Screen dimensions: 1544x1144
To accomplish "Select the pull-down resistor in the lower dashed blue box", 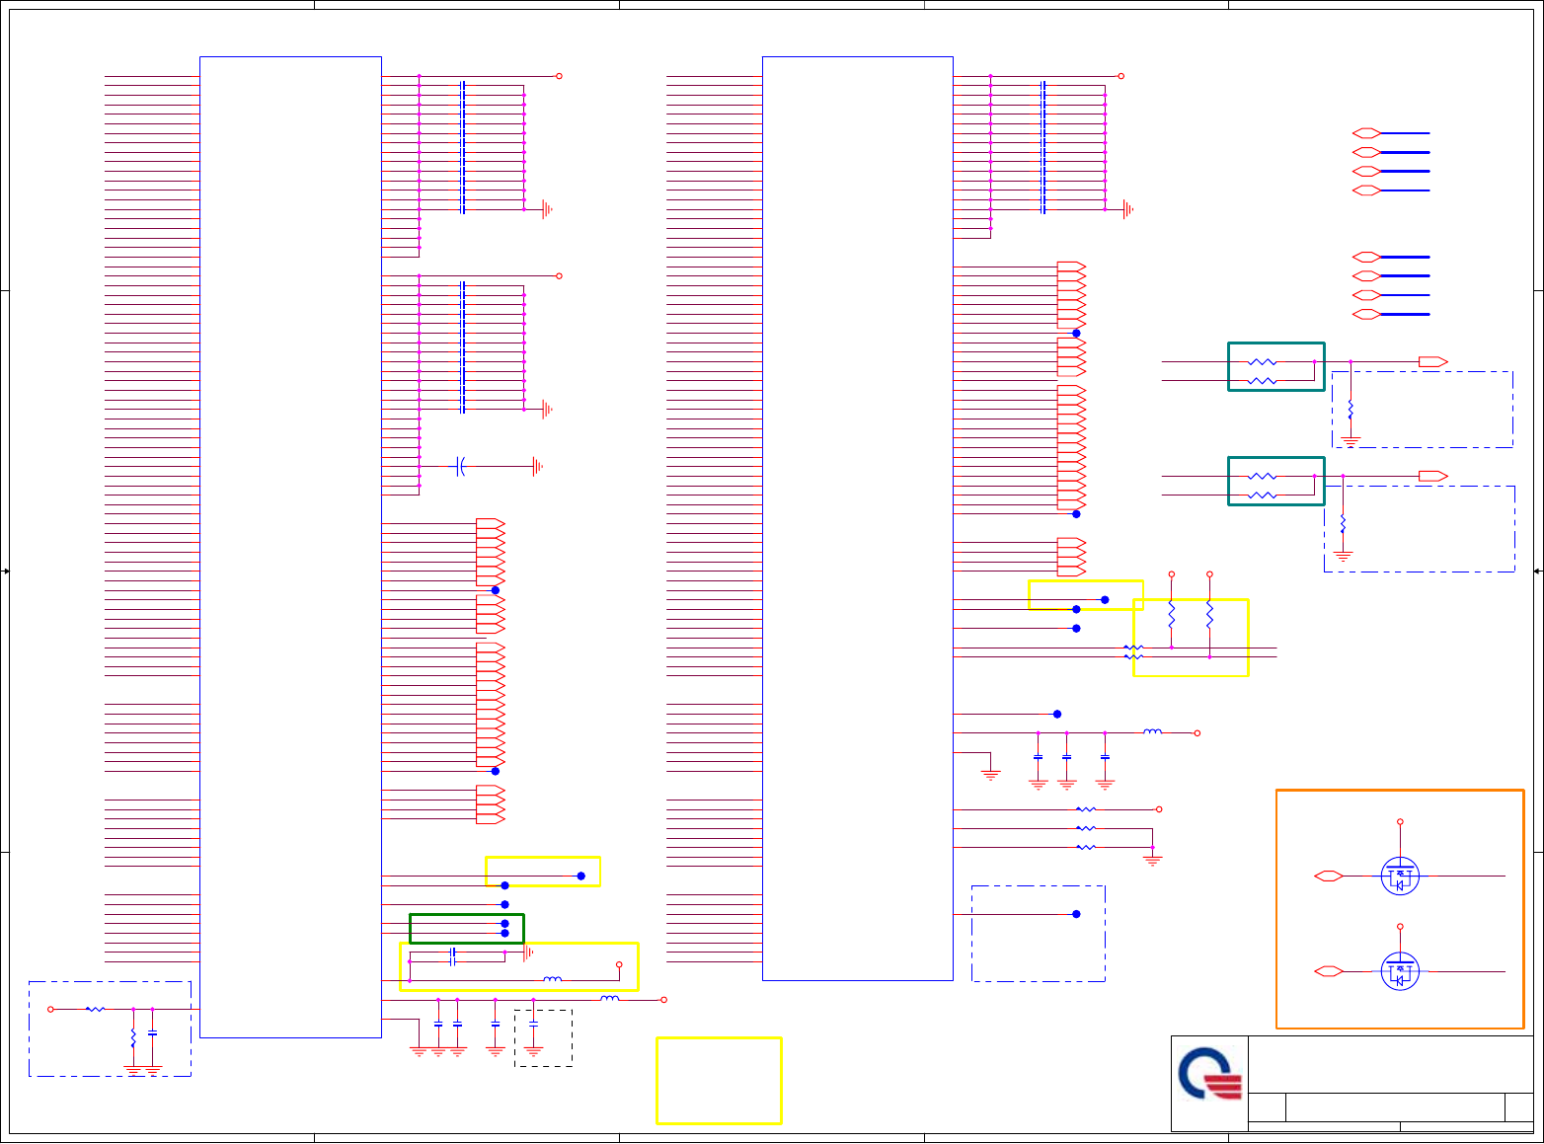I will [1343, 523].
